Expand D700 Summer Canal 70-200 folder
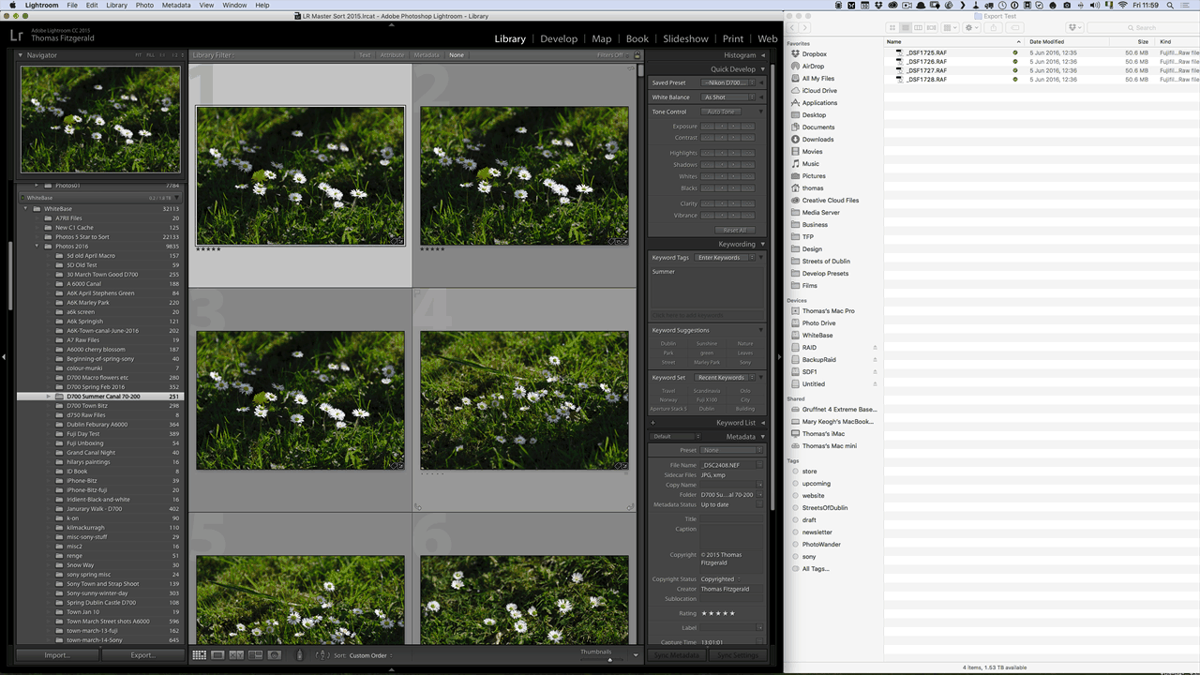Viewport: 1200px width, 675px height. [49, 397]
